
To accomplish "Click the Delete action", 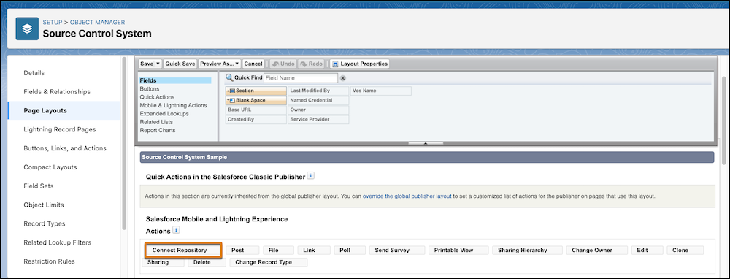I will 207,262.
